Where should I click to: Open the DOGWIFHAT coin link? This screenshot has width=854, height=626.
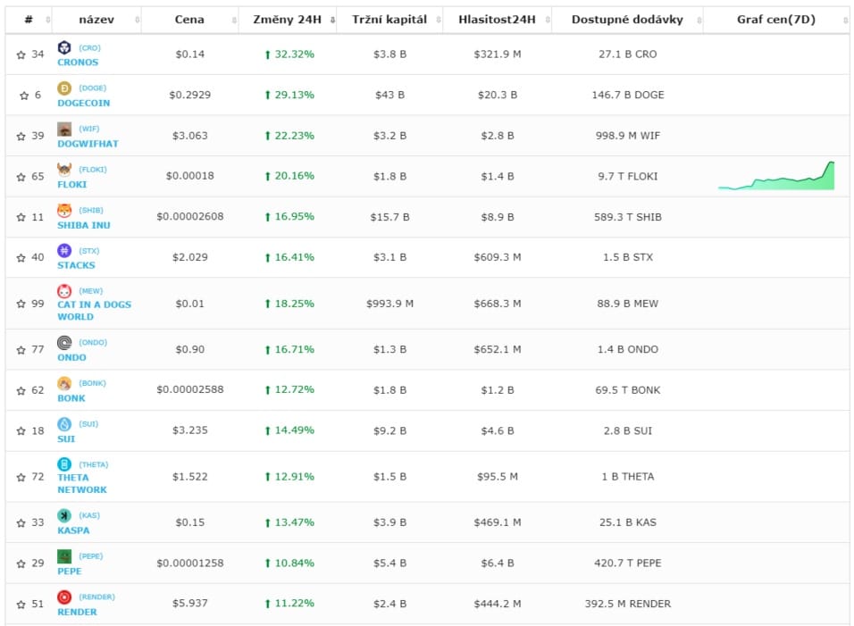pyautogui.click(x=88, y=144)
